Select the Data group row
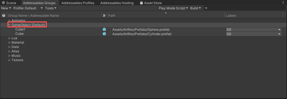This screenshot has height=99, width=287. [x=144, y=47]
